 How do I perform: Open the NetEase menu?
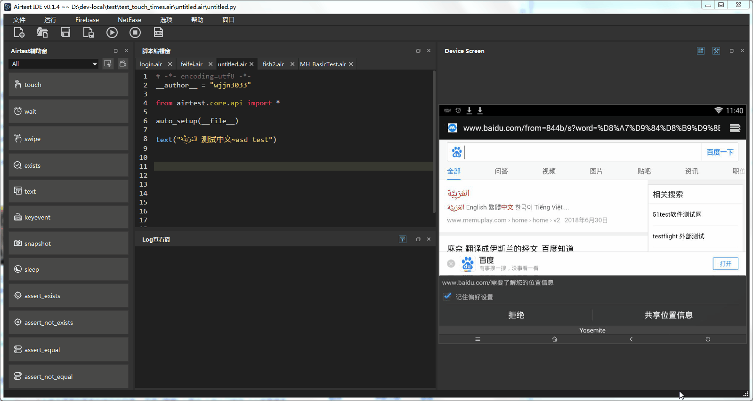pyautogui.click(x=130, y=20)
